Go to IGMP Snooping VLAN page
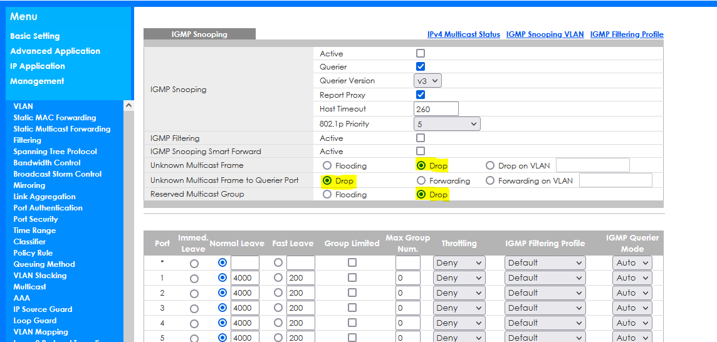717x342 pixels. click(545, 34)
